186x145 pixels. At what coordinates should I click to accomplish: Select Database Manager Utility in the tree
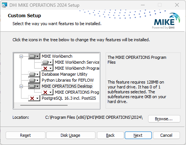click(x=64, y=74)
